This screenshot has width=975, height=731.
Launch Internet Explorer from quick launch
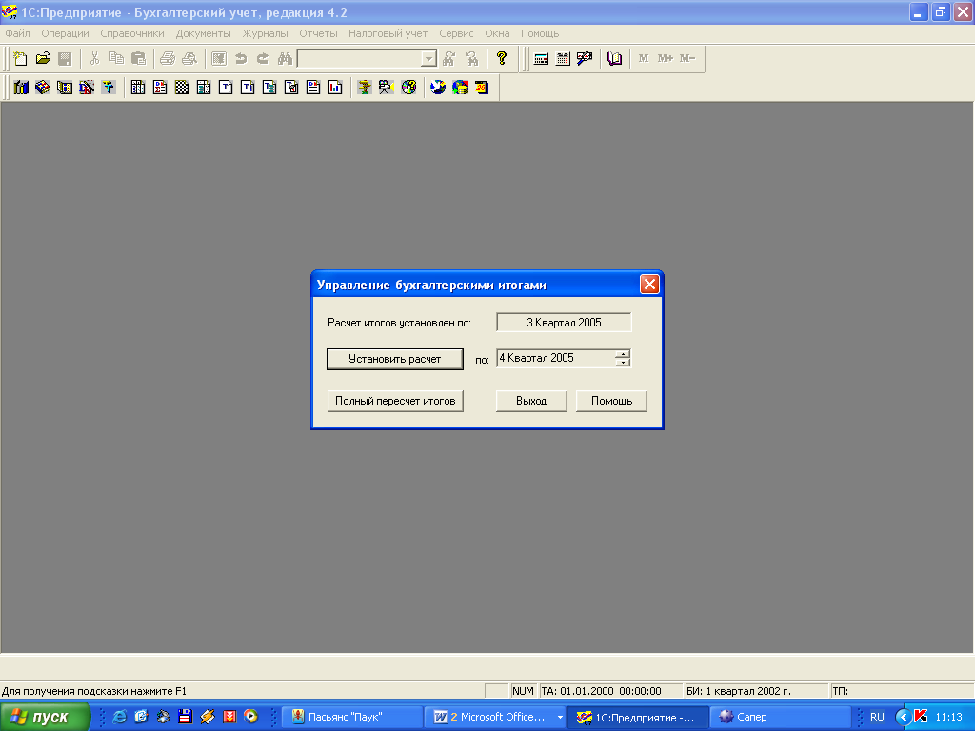[x=119, y=717]
